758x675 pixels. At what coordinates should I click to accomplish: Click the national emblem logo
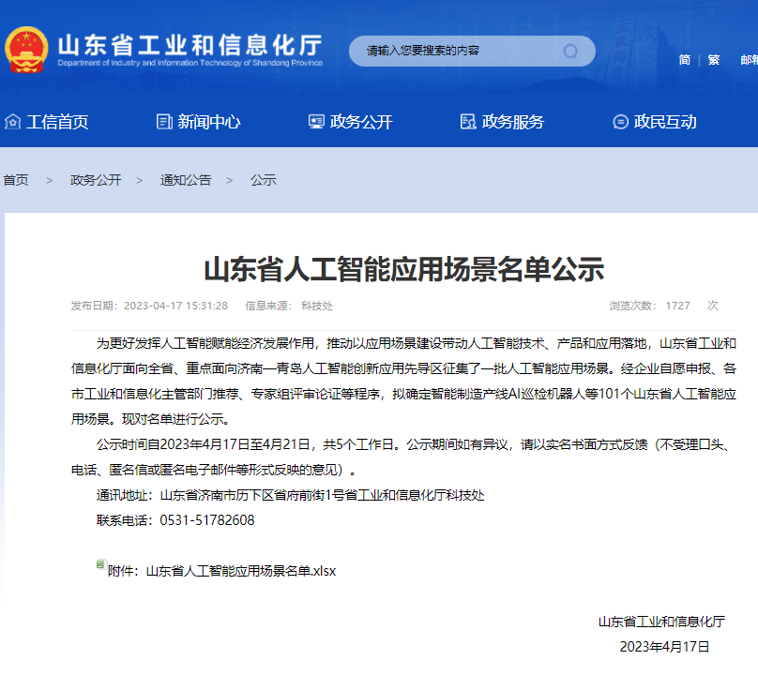tap(26, 51)
